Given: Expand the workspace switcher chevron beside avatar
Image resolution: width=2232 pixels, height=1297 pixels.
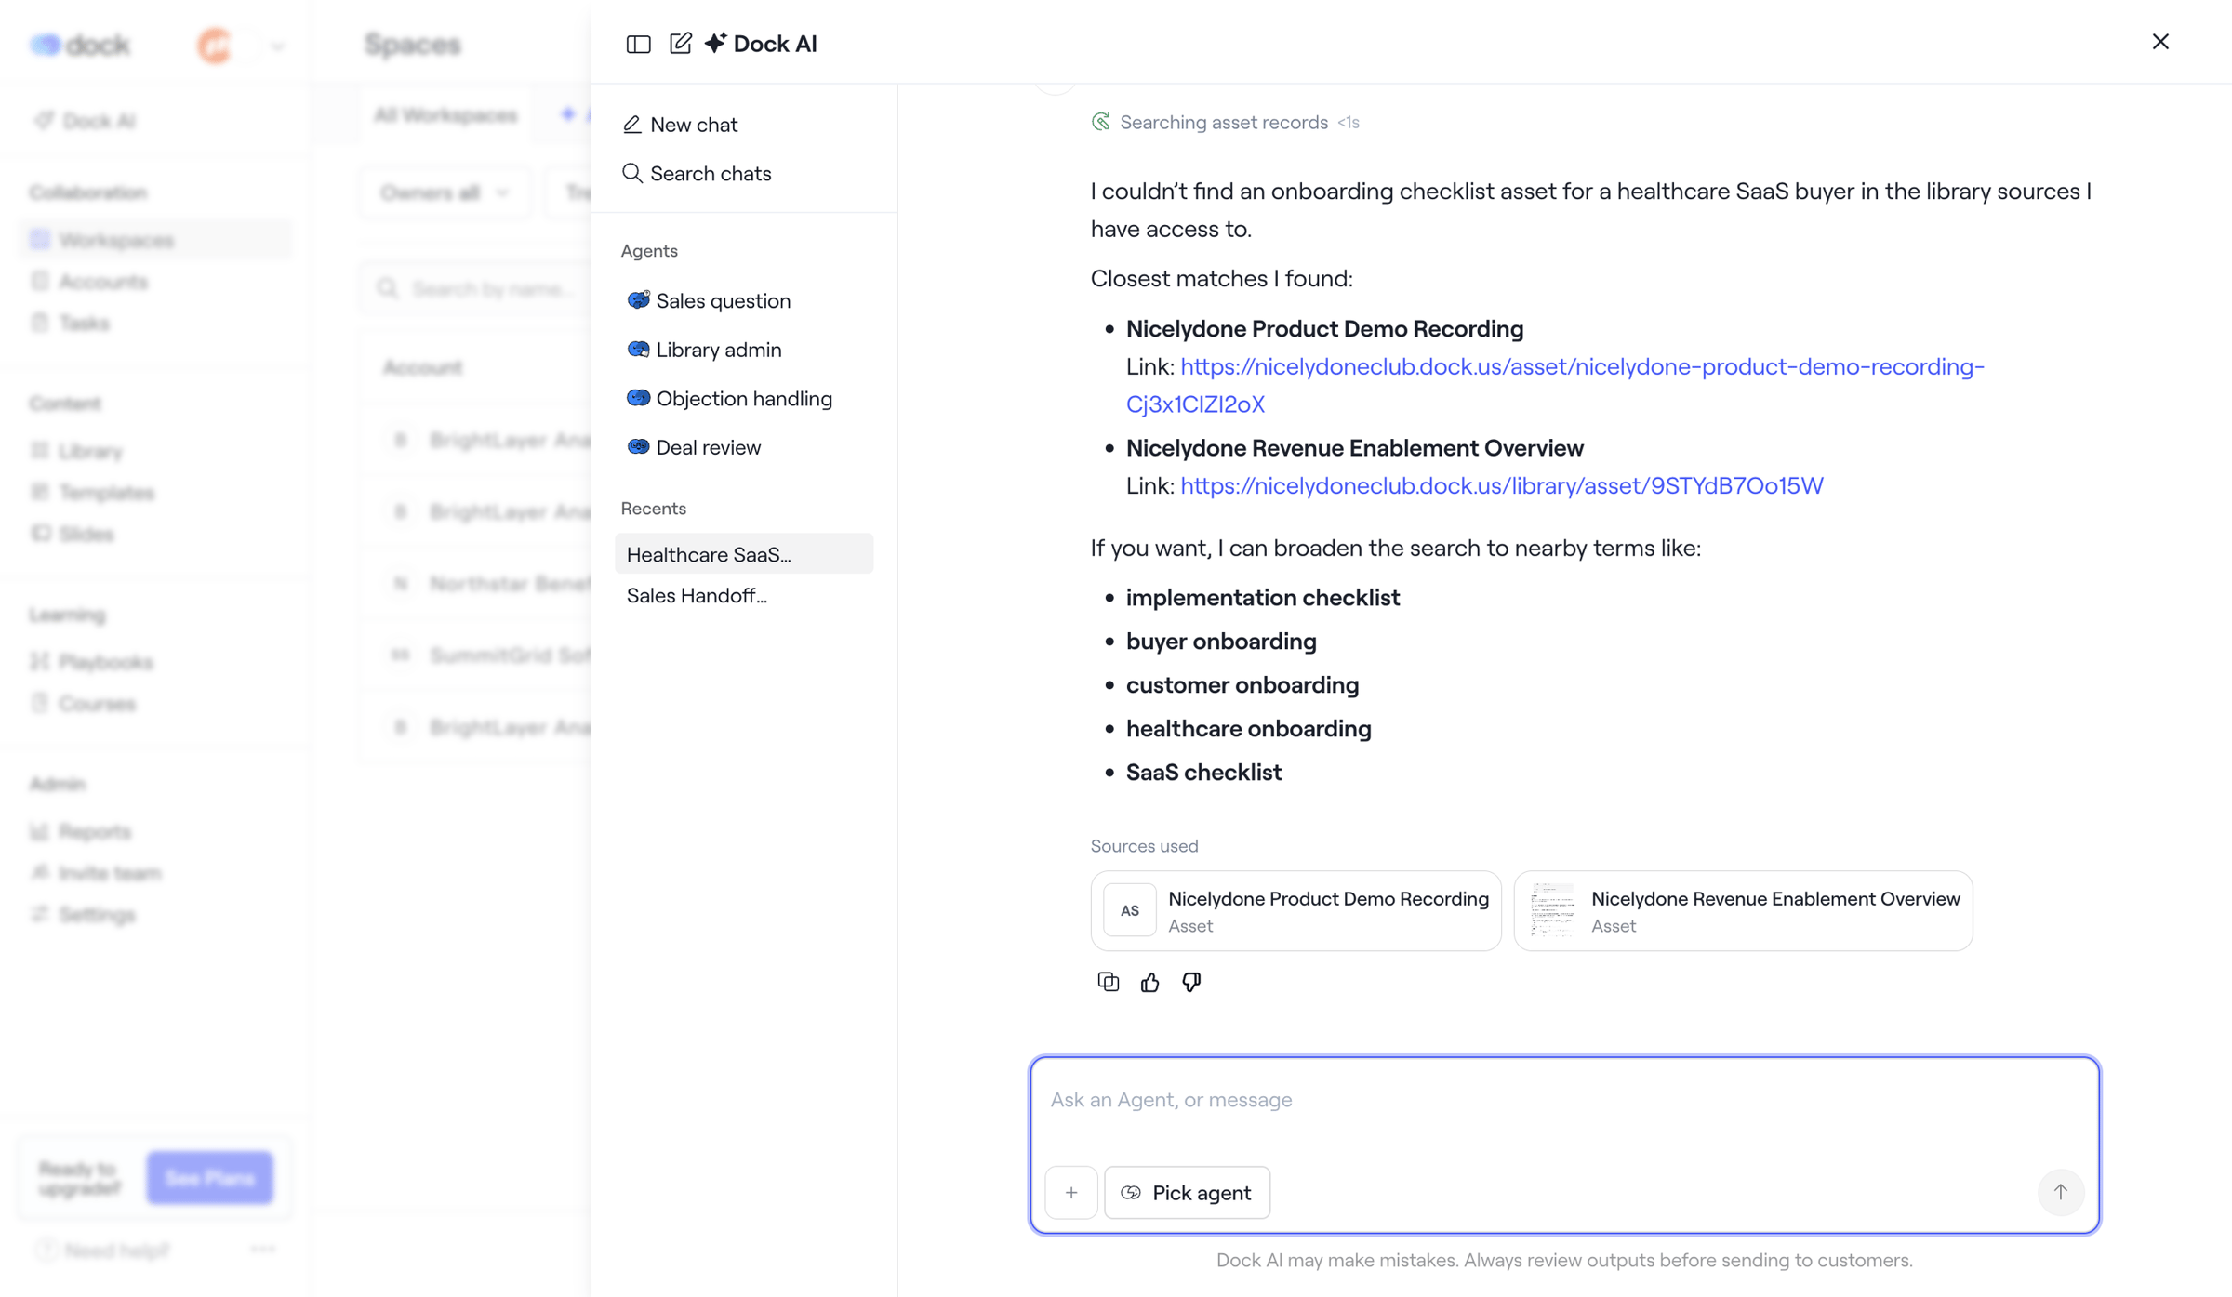Looking at the screenshot, I should tap(277, 46).
